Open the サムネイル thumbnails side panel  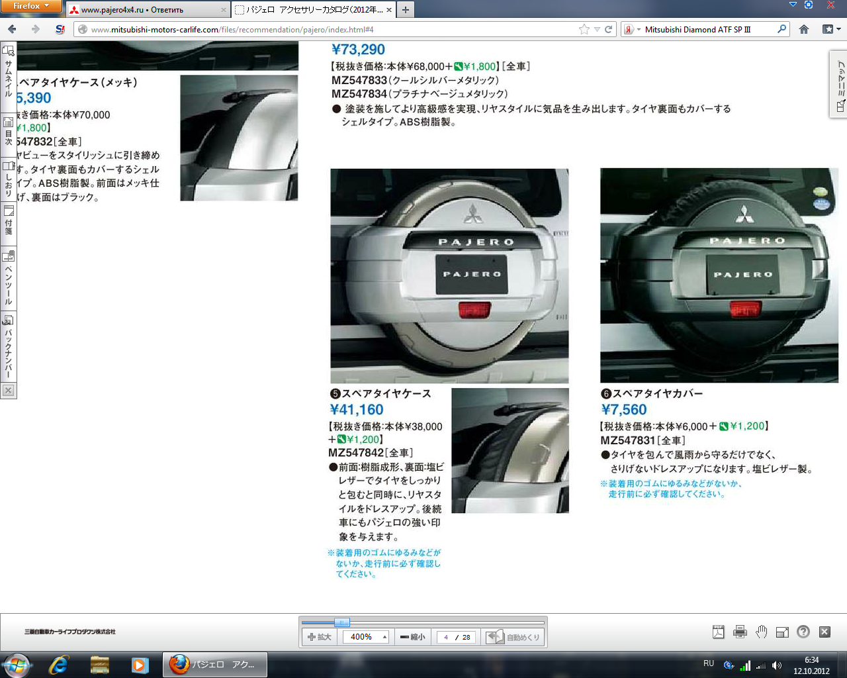pyautogui.click(x=9, y=71)
